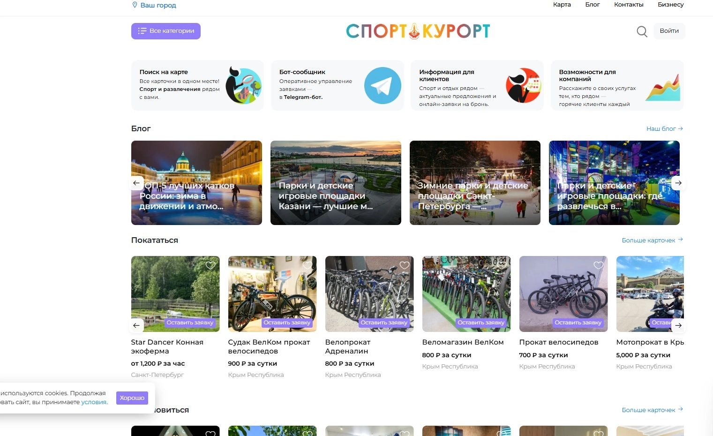Click the search magnifier icon
Image resolution: width=713 pixels, height=436 pixels.
(642, 31)
